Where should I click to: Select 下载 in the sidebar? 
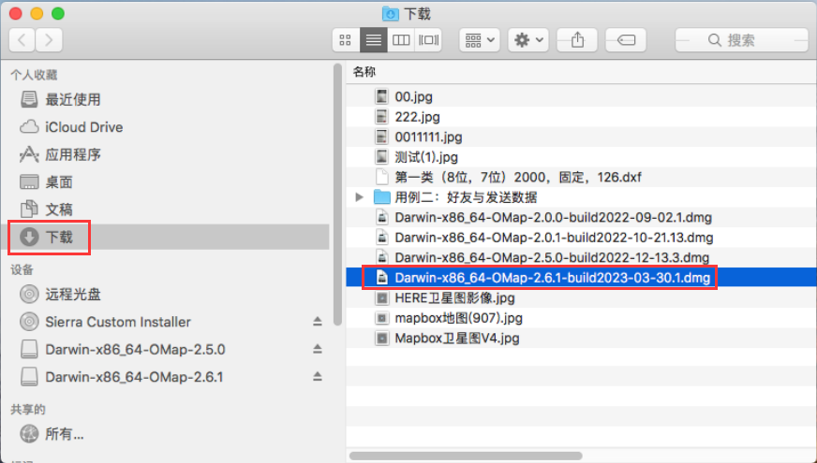coord(58,238)
